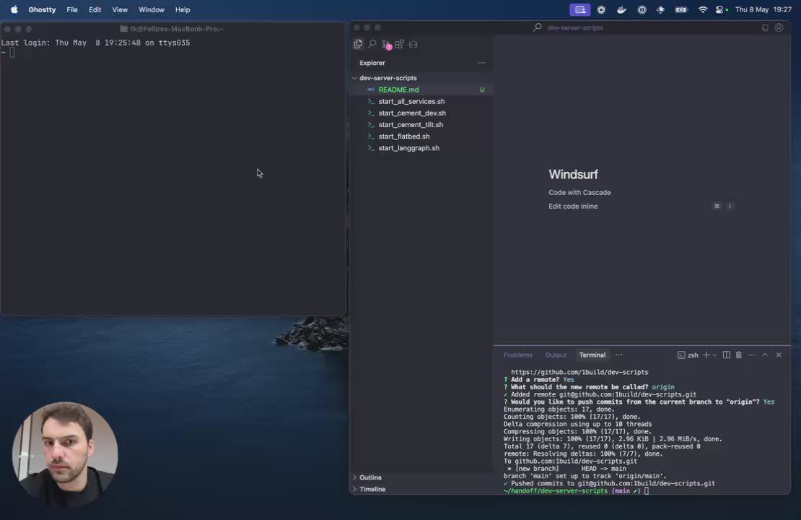
Task: Click the webcam overlay thumbnail
Action: point(66,454)
